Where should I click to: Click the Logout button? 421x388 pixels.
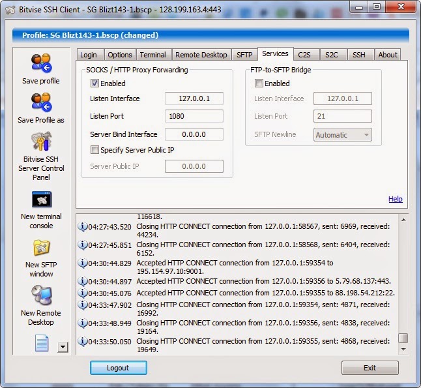point(119,368)
